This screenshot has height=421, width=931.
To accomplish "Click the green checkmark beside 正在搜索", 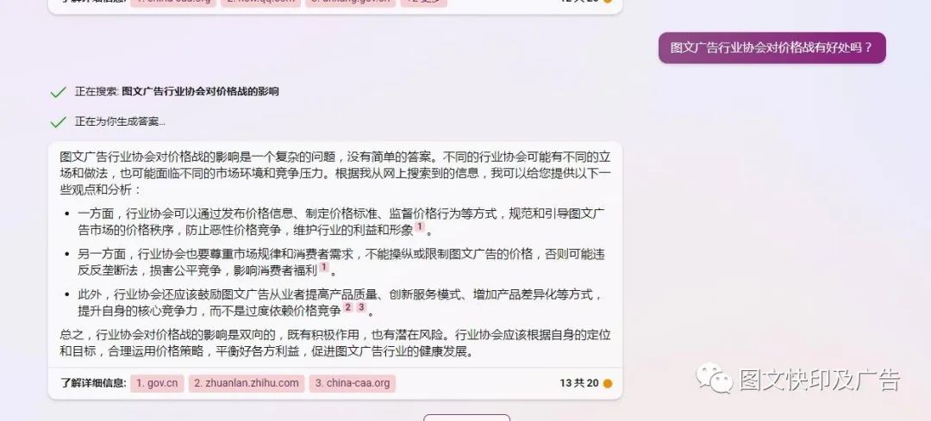I will click(x=59, y=92).
